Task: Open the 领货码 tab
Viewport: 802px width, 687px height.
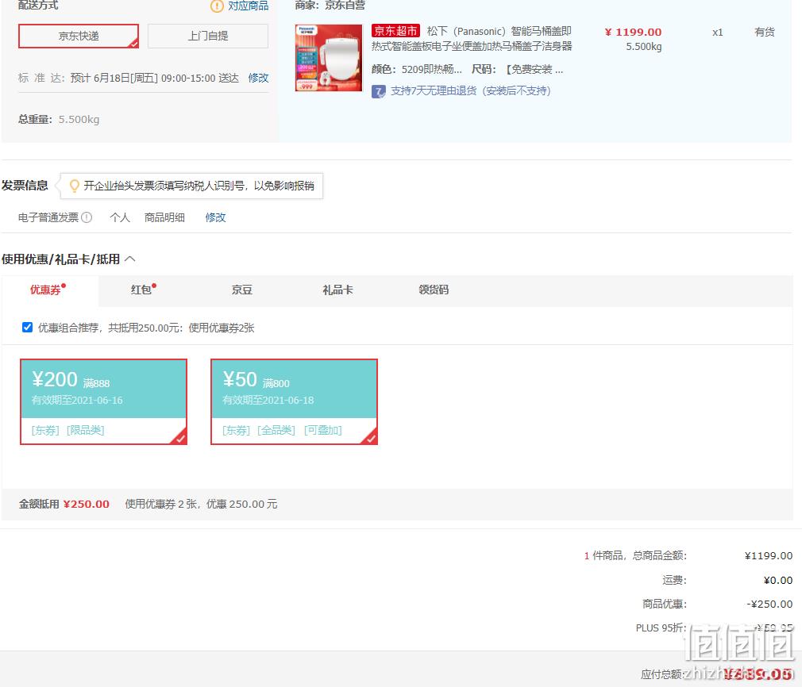Action: click(x=434, y=290)
